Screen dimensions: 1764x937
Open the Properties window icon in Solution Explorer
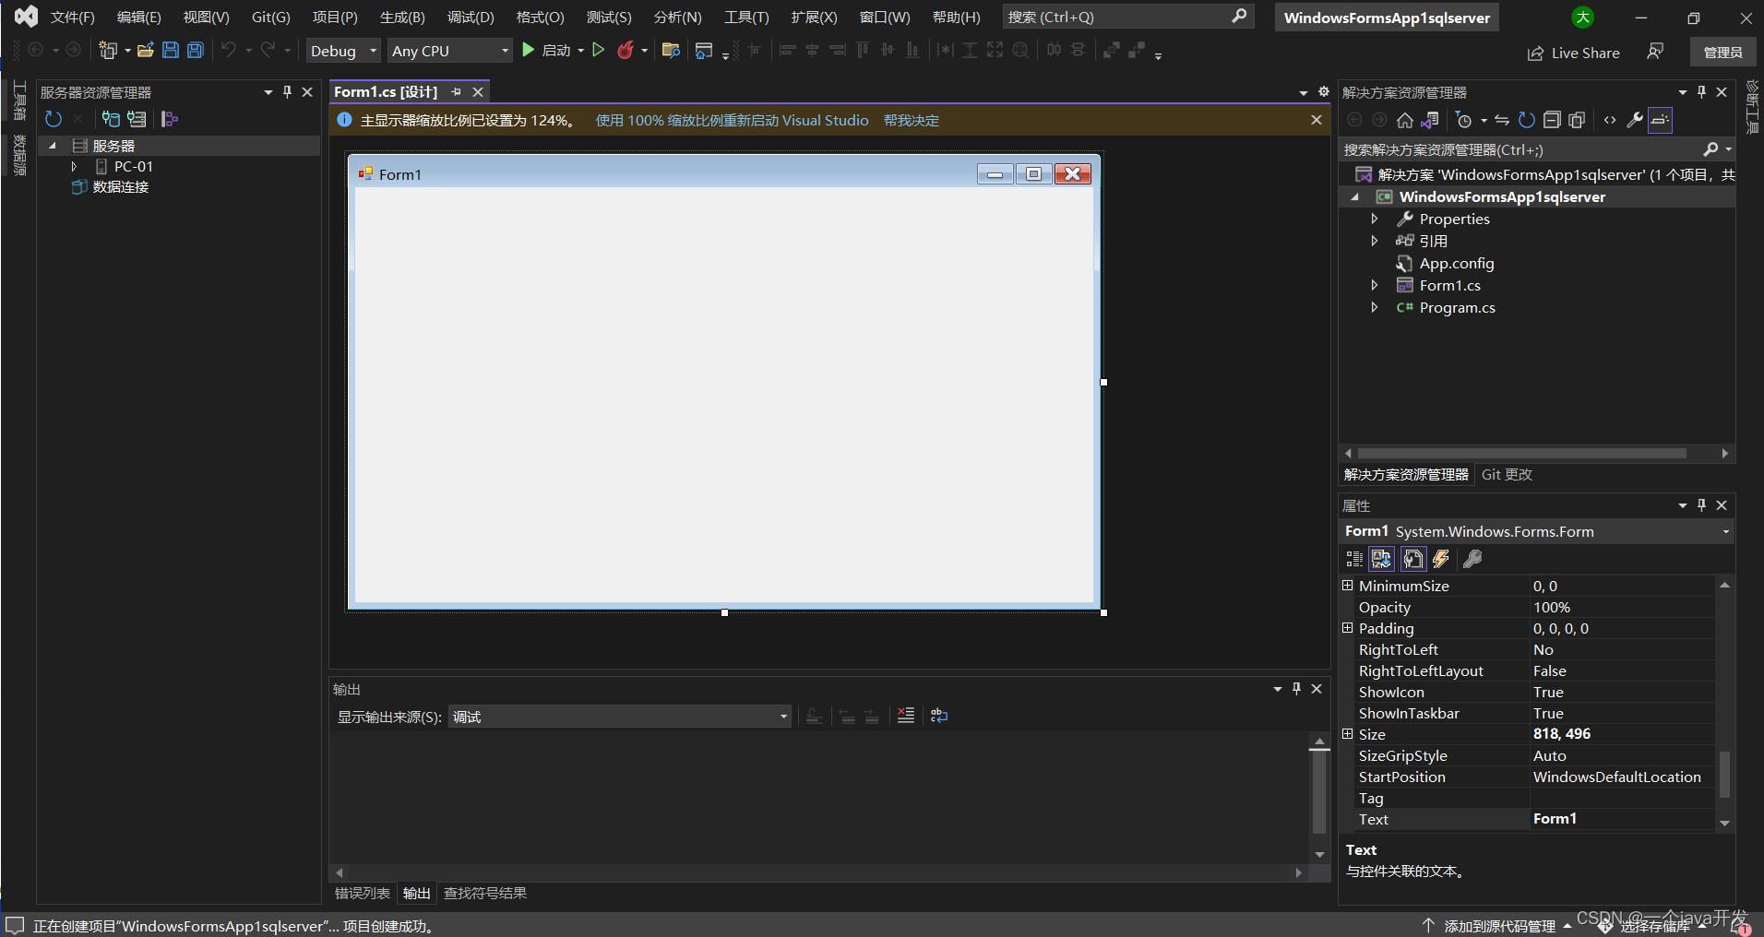tap(1634, 119)
